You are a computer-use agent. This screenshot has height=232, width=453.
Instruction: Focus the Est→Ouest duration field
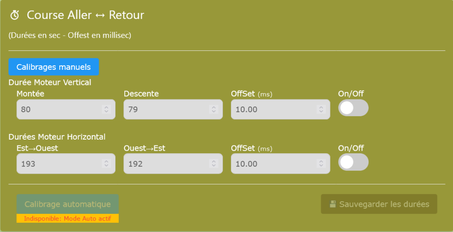[58, 164]
